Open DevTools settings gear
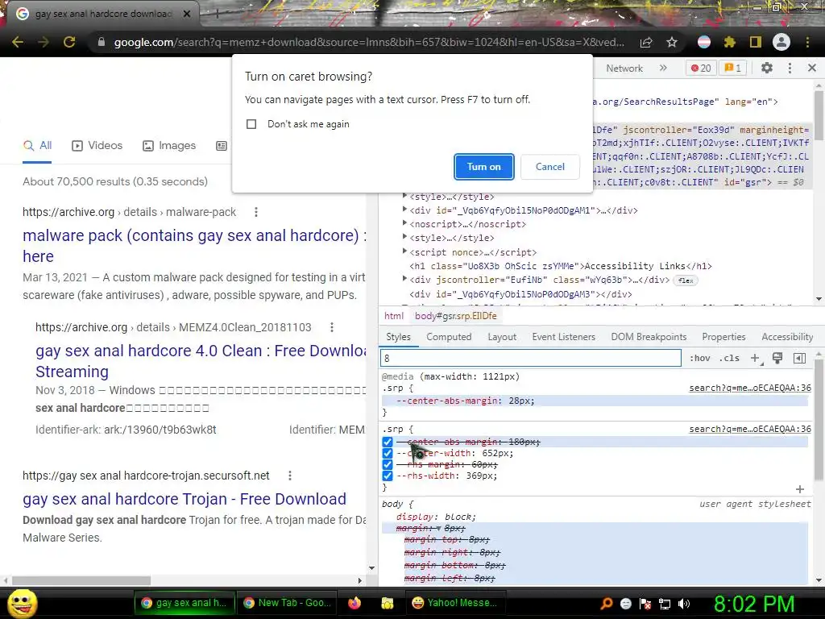Image resolution: width=825 pixels, height=619 pixels. (x=767, y=68)
